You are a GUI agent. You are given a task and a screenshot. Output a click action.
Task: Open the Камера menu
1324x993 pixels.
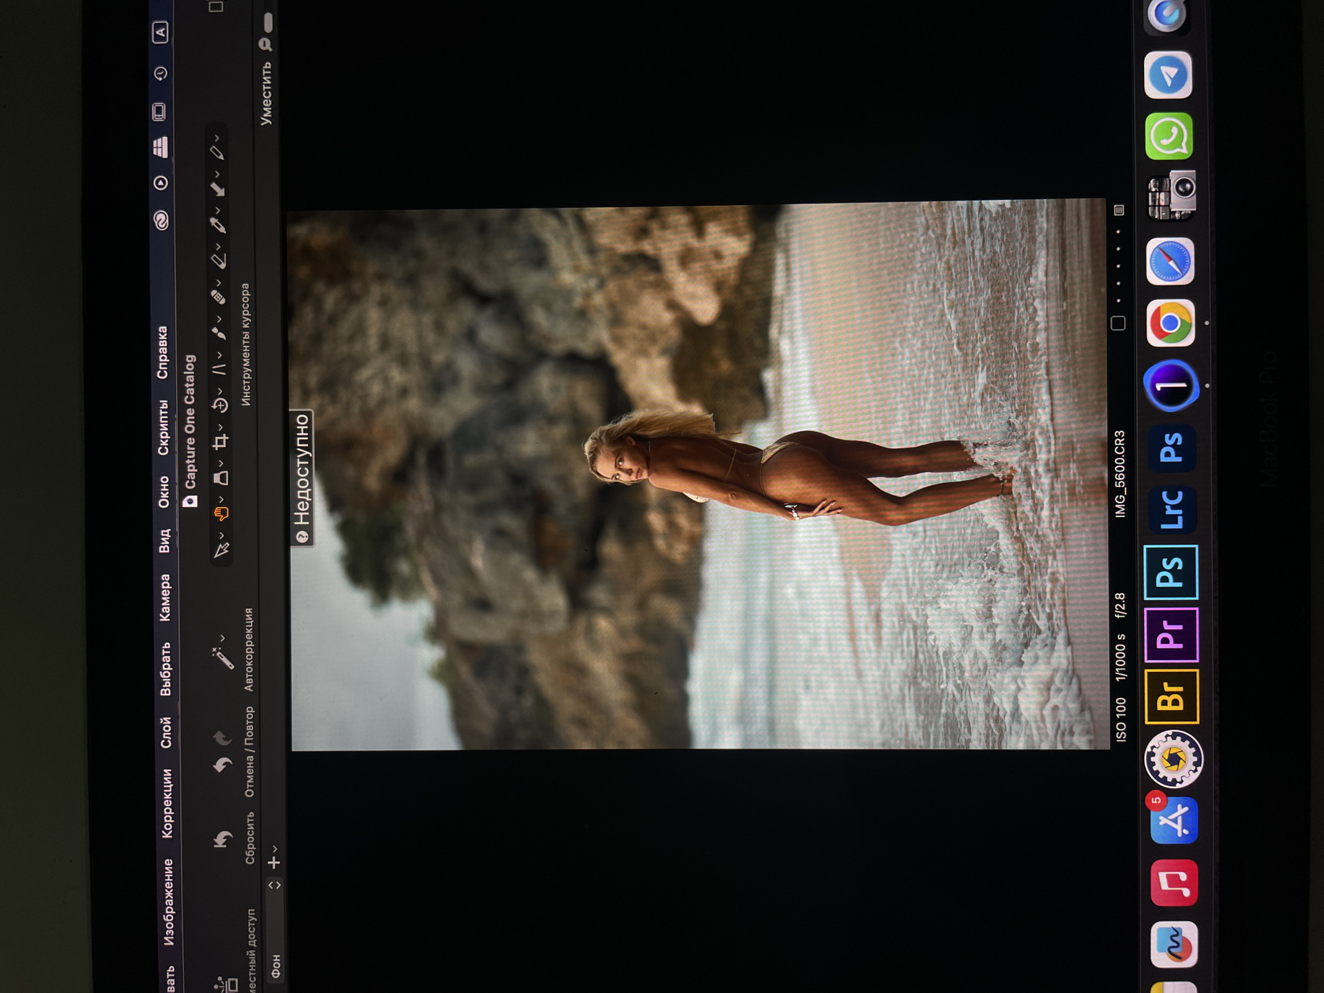(164, 598)
